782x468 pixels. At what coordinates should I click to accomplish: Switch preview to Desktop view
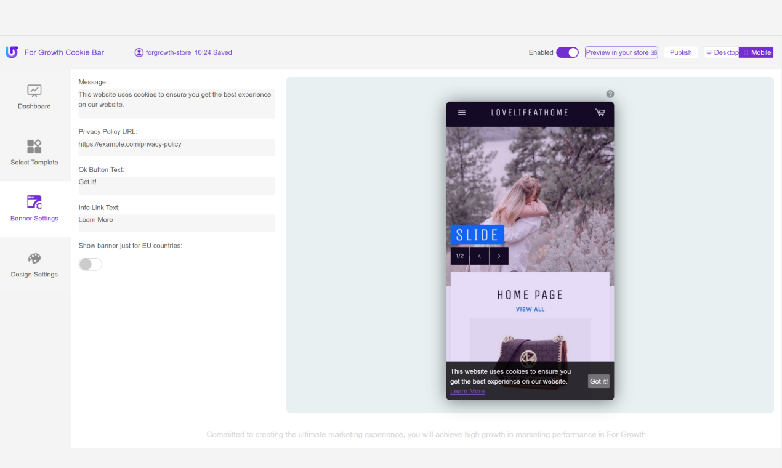(x=722, y=52)
